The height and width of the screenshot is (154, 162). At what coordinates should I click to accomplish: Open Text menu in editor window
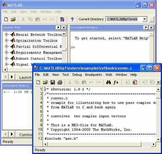(x=66, y=75)
